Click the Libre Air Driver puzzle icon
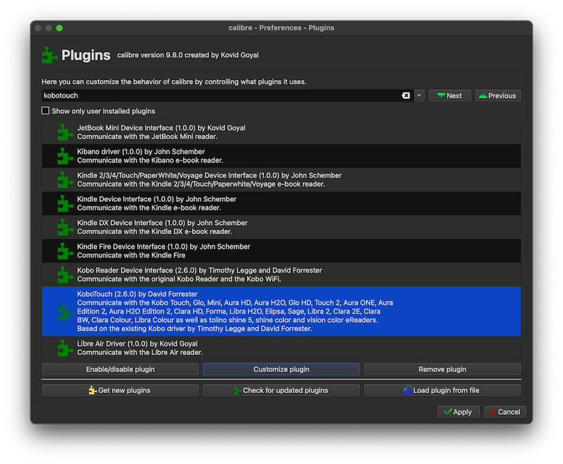This screenshot has height=464, width=563. (65, 348)
